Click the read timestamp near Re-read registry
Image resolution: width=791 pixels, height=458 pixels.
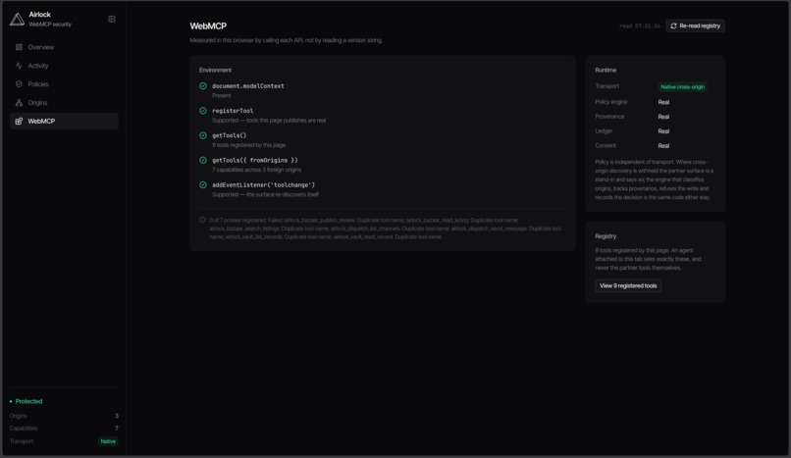point(640,26)
